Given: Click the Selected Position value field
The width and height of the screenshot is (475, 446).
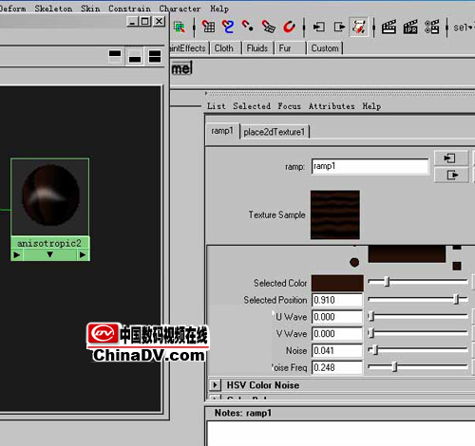Looking at the screenshot, I should [337, 300].
